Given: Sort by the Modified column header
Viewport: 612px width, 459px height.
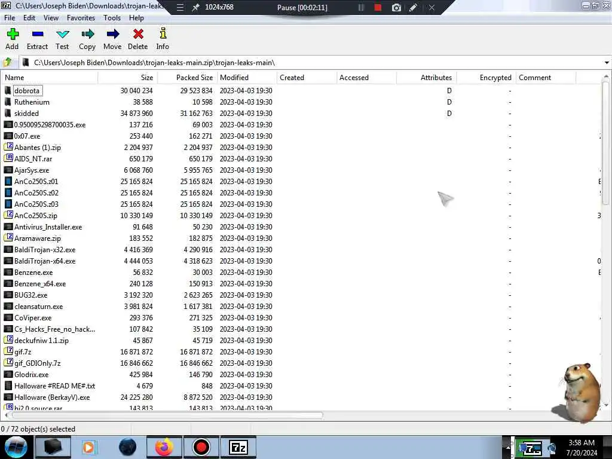Looking at the screenshot, I should [x=247, y=78].
